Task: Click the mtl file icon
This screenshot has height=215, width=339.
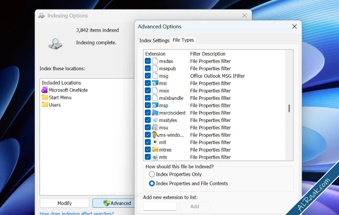Action: coord(155,142)
